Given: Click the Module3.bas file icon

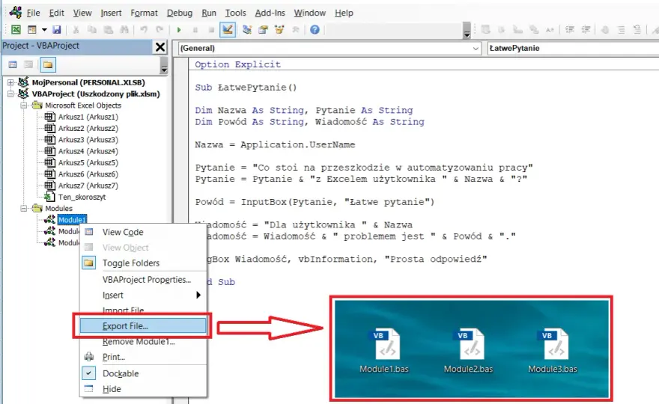Looking at the screenshot, I should click(x=552, y=345).
